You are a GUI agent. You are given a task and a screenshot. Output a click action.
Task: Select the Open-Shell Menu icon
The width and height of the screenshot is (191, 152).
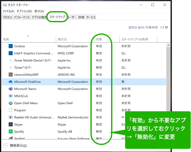[x=11, y=103]
